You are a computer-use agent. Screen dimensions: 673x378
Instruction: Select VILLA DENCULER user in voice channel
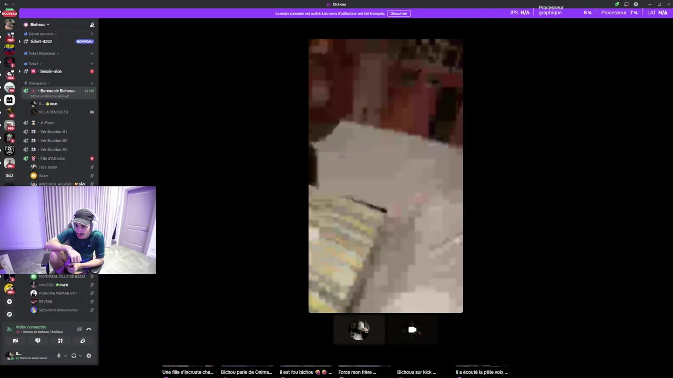[x=53, y=112]
